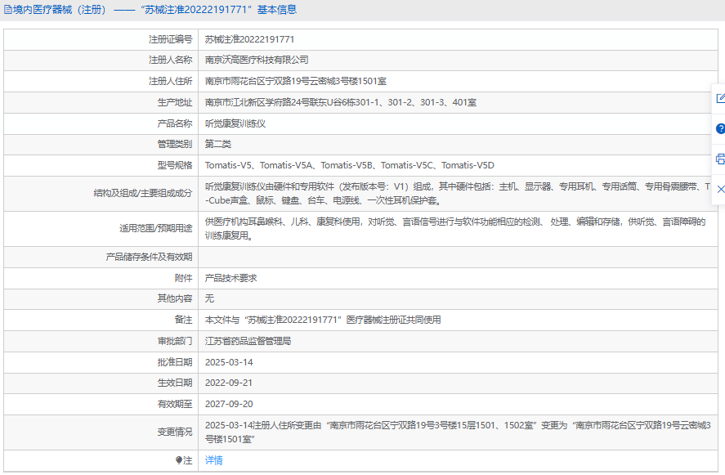Click the 注册人住所 label

click(170, 81)
